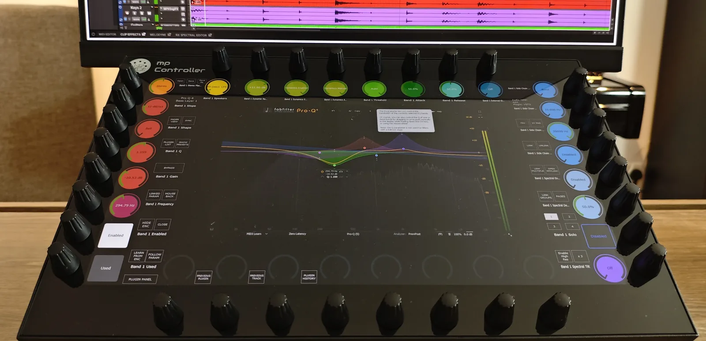Image resolution: width=706 pixels, height=341 pixels.
Task: Tap the Side Chain 20000 Hz dial
Action: pos(560,132)
